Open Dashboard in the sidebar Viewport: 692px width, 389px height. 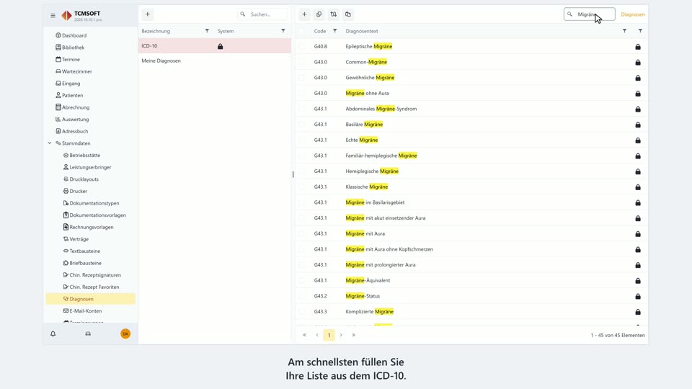click(71, 35)
